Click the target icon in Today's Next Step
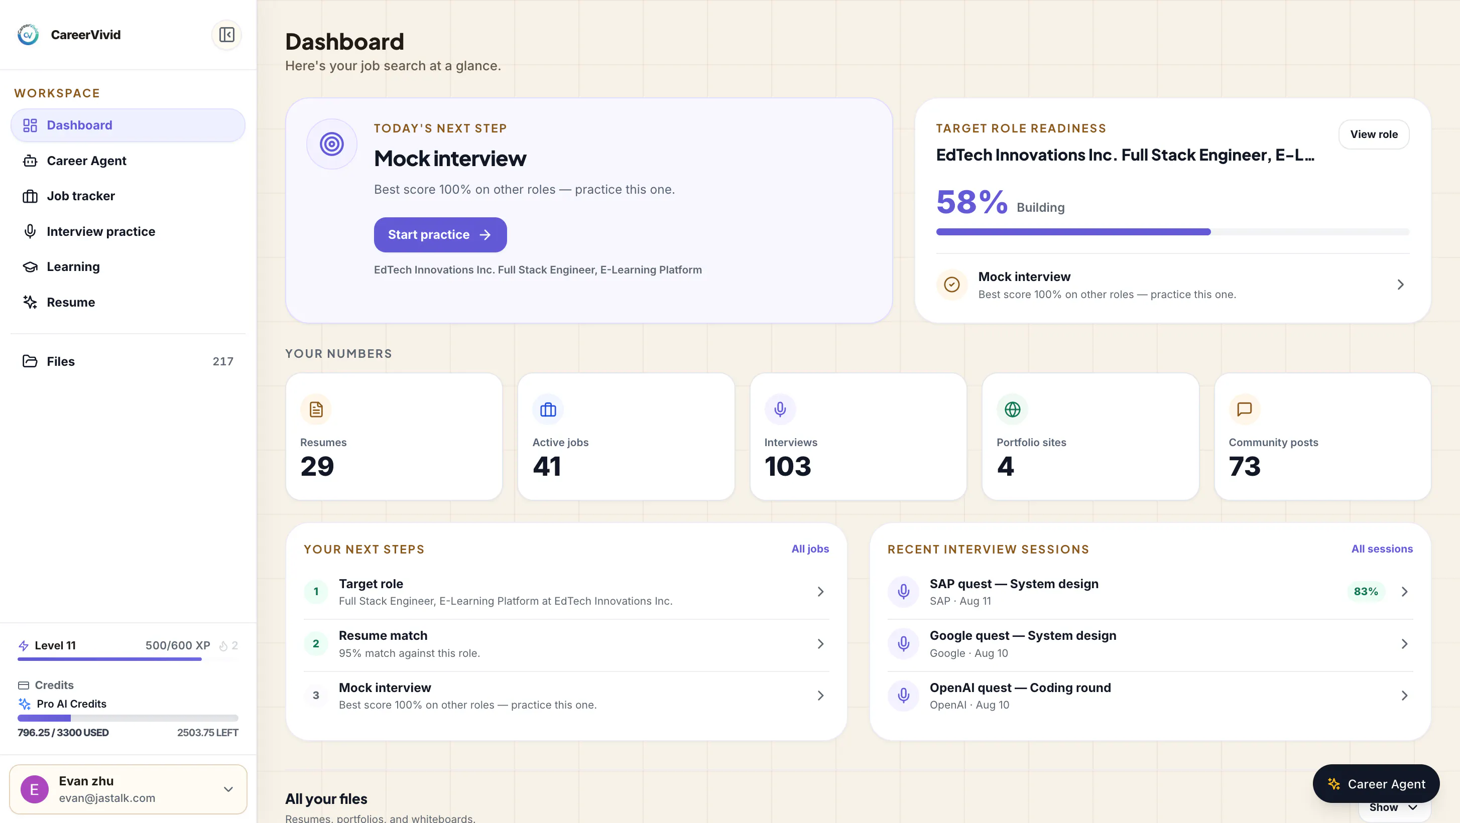 coord(331,144)
